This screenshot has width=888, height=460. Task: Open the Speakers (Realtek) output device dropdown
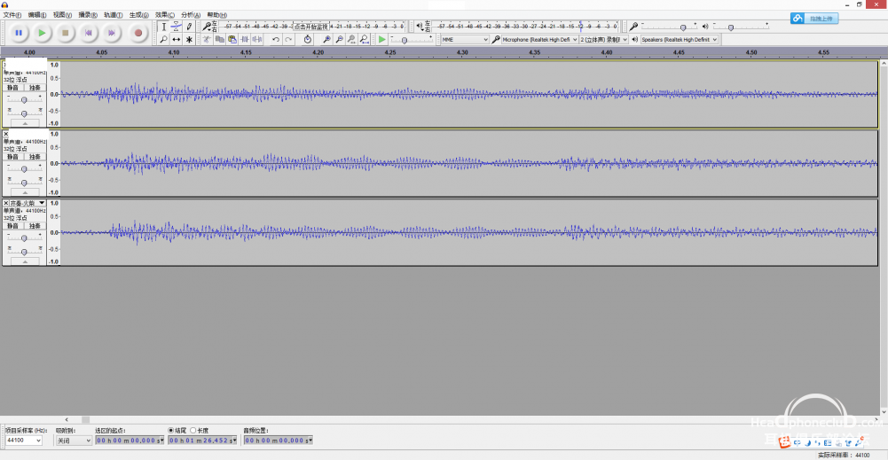point(679,40)
